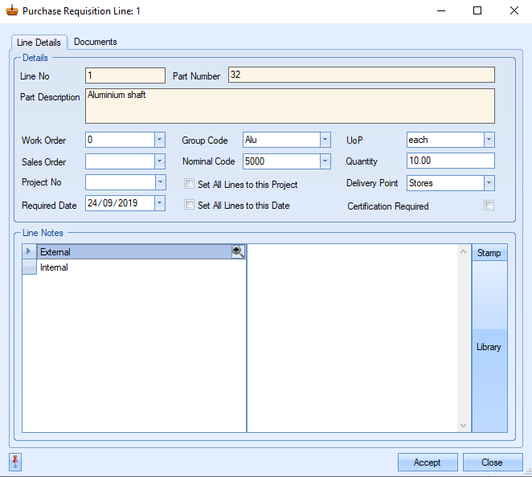The height and width of the screenshot is (477, 532).
Task: Tick Set All Lines to this Date
Action: [x=190, y=205]
